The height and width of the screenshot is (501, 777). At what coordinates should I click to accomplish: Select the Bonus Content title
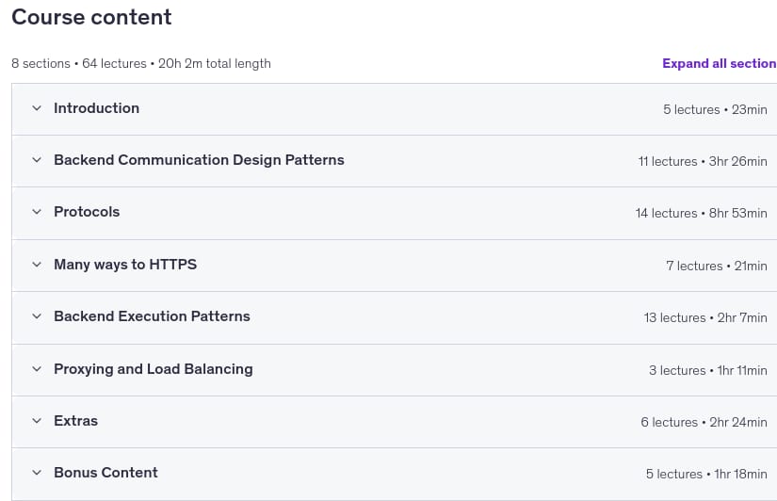[x=105, y=473]
